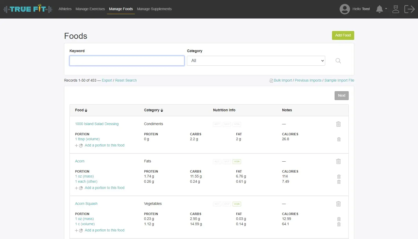
Task: Sort table by Category column
Action: click(x=153, y=110)
